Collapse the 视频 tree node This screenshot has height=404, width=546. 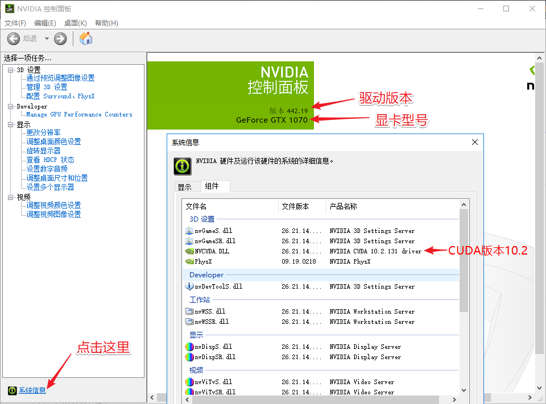[10, 197]
